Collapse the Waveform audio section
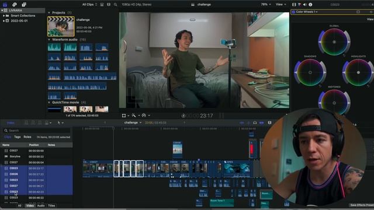Viewport: 374px width, 210px height. click(49, 40)
